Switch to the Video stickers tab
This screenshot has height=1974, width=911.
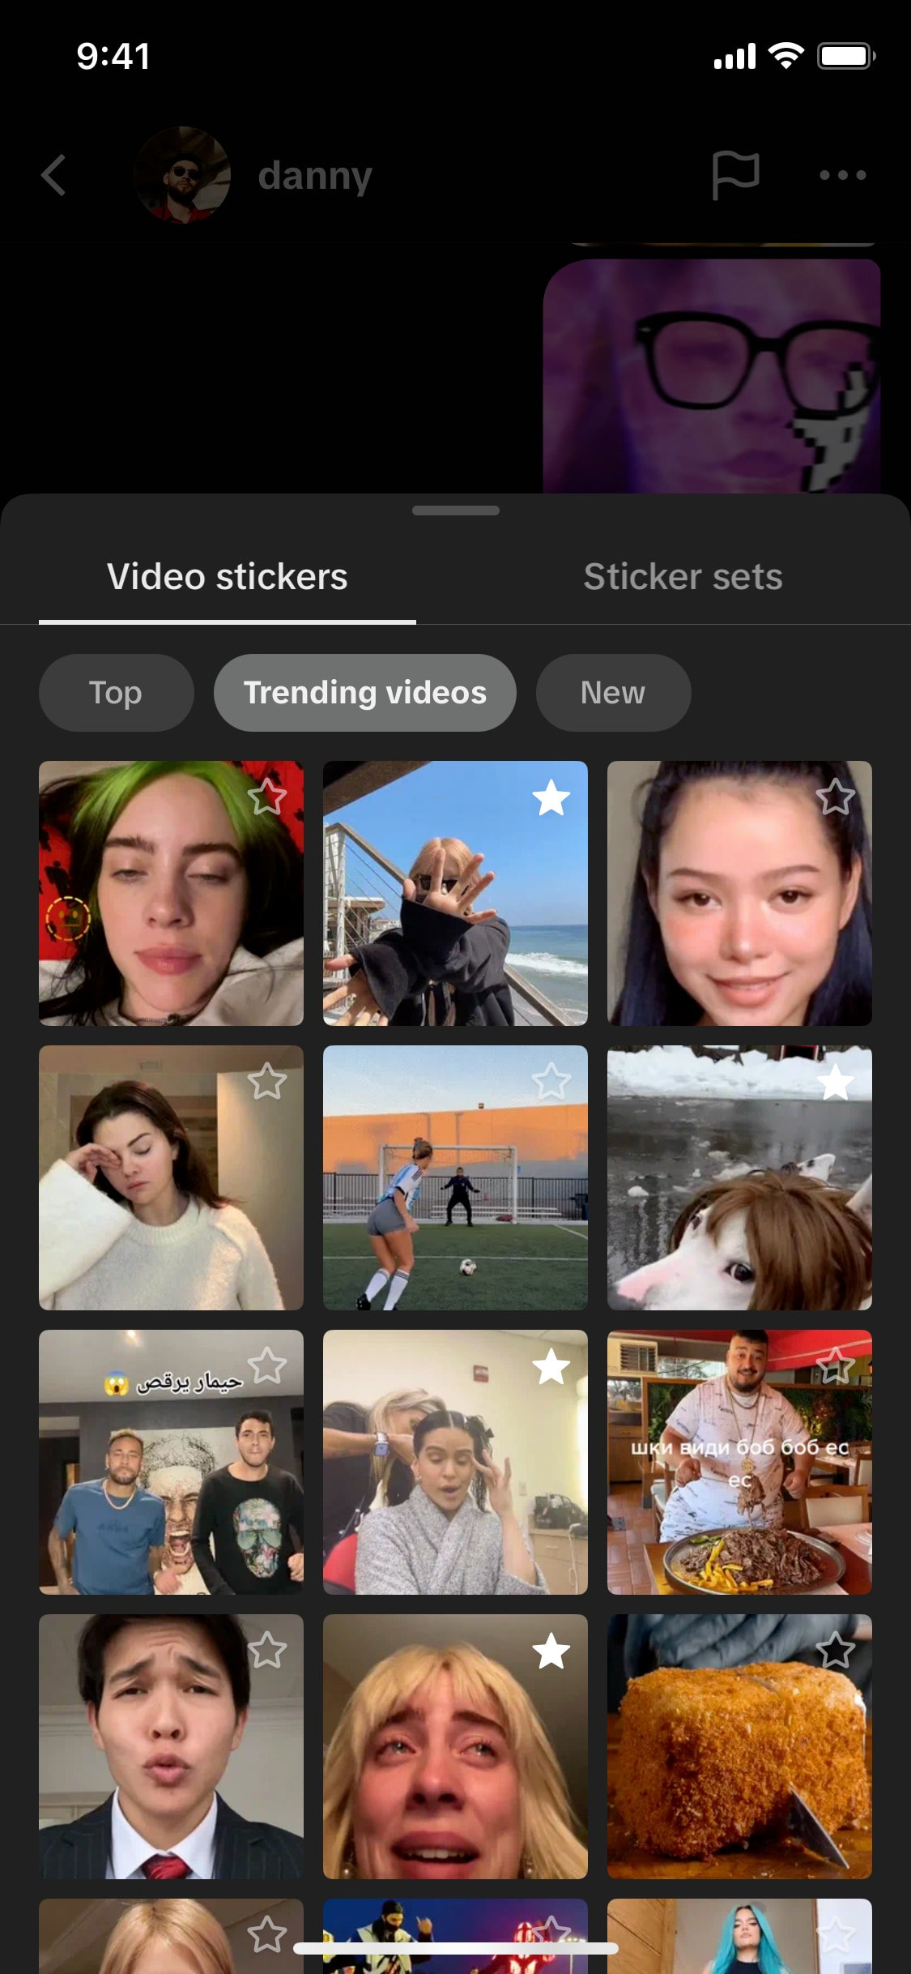click(228, 577)
